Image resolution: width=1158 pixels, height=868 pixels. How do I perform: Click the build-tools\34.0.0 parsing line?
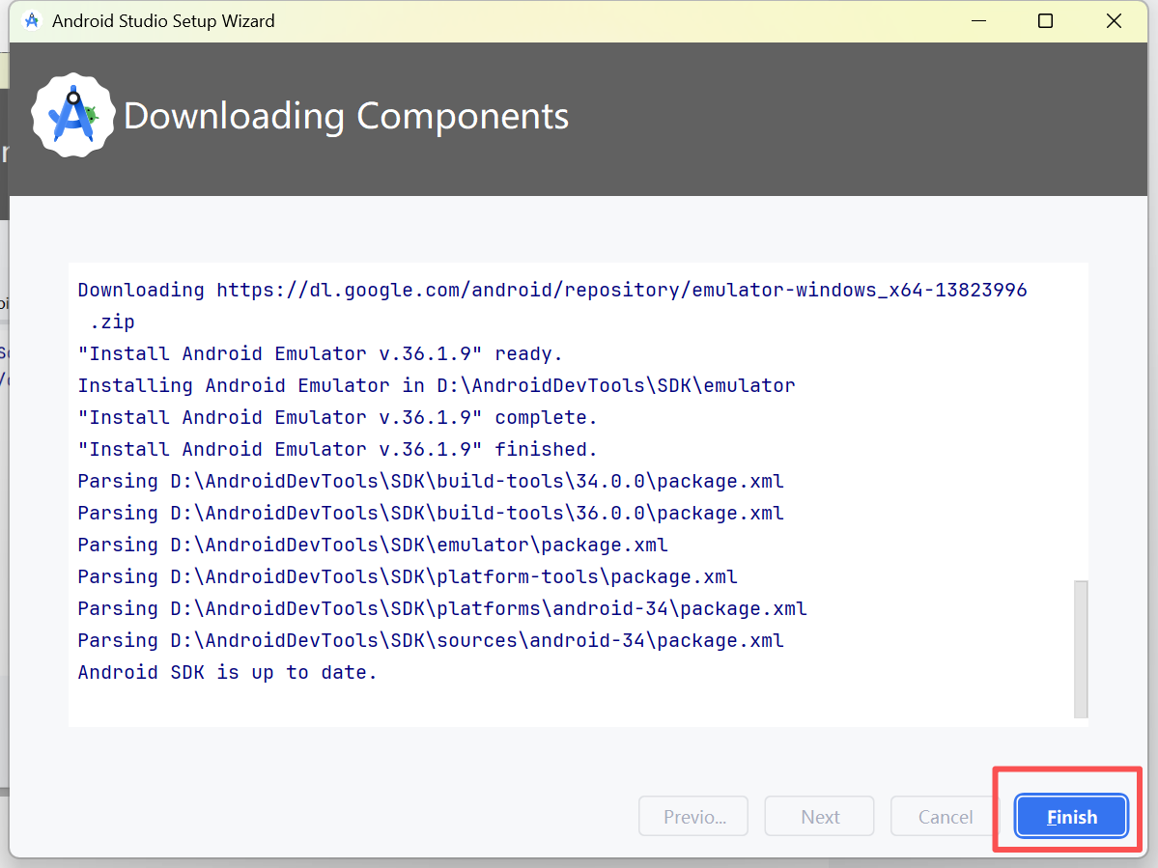[431, 481]
